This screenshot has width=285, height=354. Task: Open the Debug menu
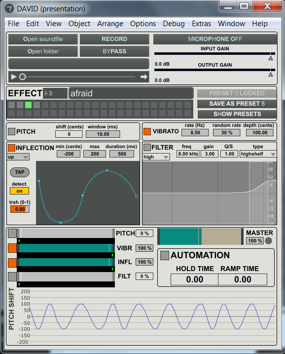pos(174,24)
